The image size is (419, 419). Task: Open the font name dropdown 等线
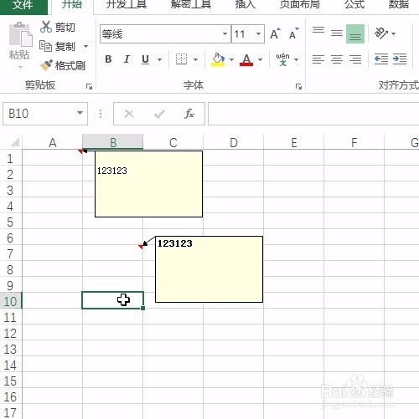click(x=225, y=34)
